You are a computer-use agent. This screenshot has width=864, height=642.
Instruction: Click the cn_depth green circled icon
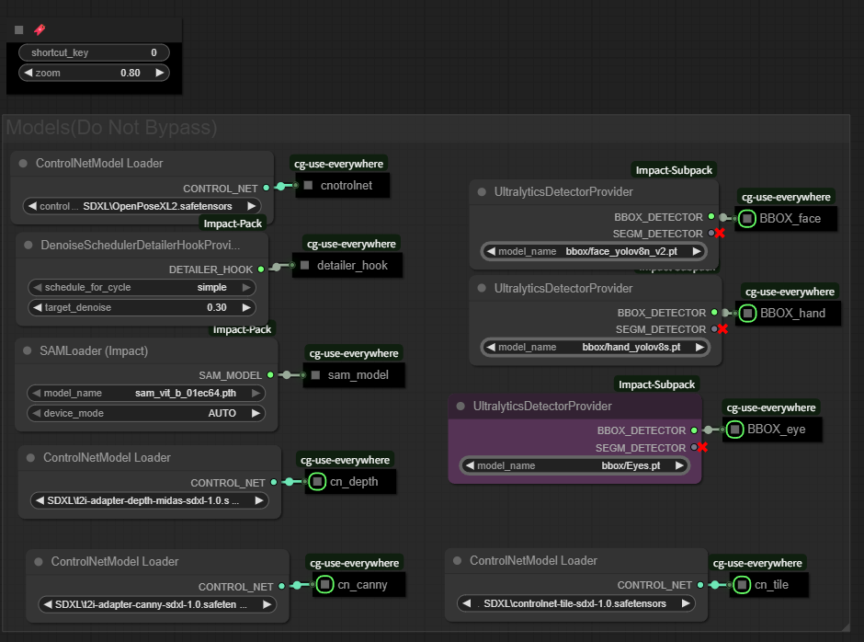click(x=317, y=482)
